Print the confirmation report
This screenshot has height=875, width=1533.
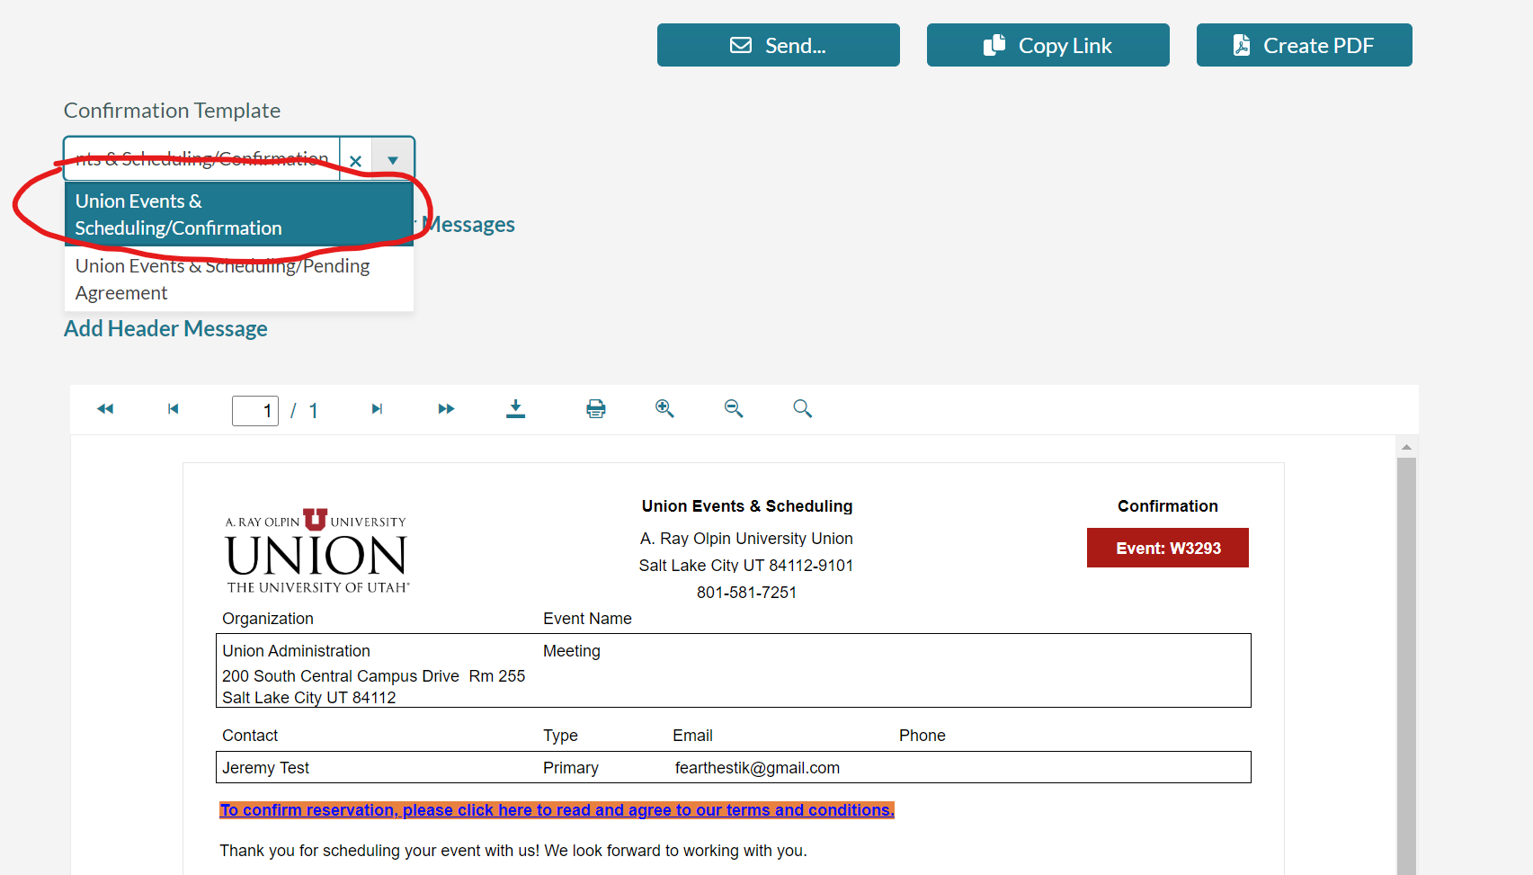[x=596, y=409]
